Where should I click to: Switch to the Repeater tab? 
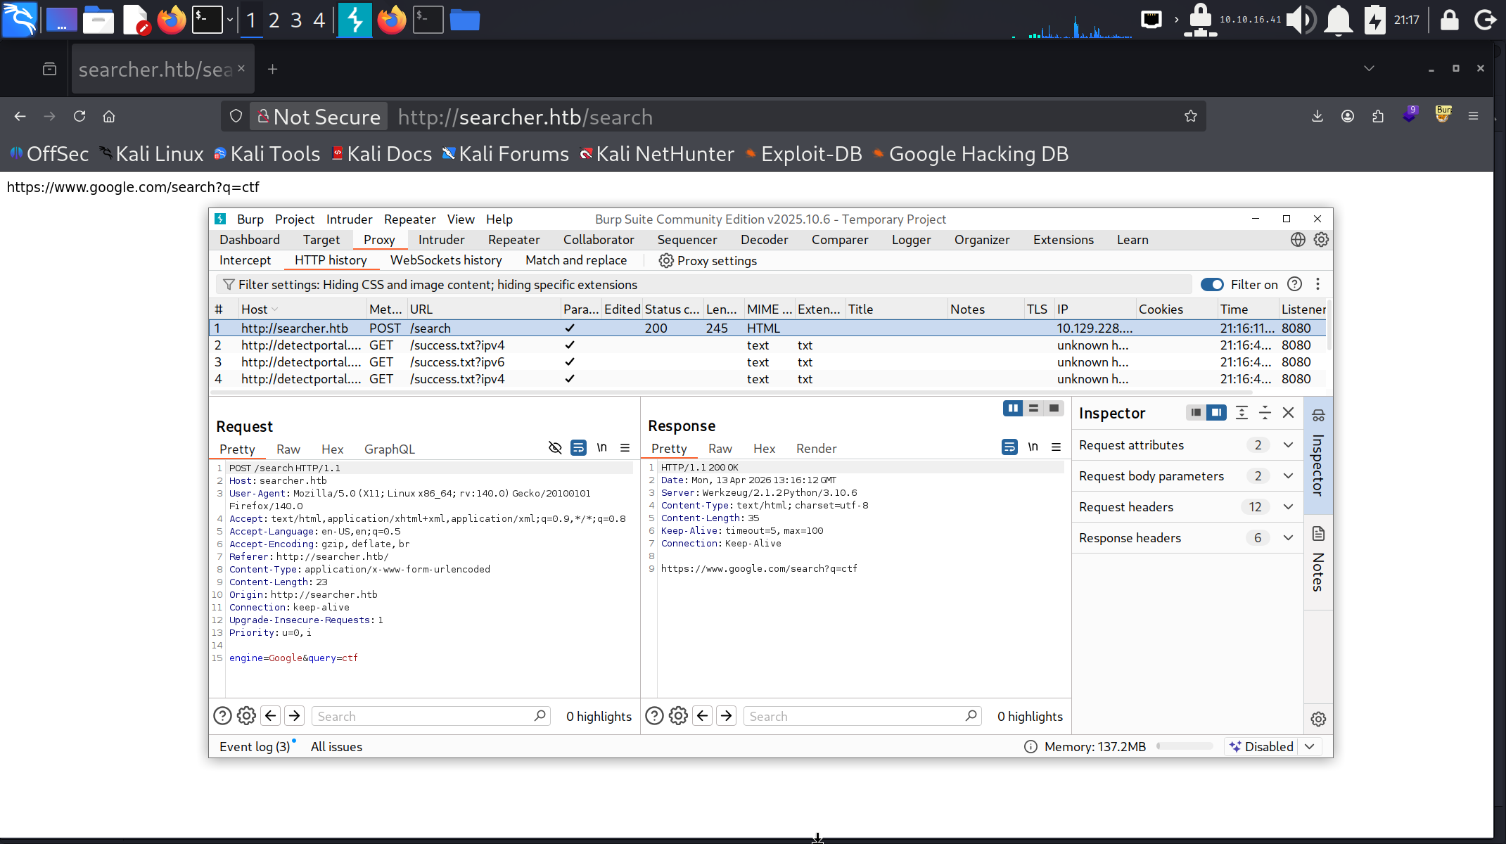tap(513, 240)
